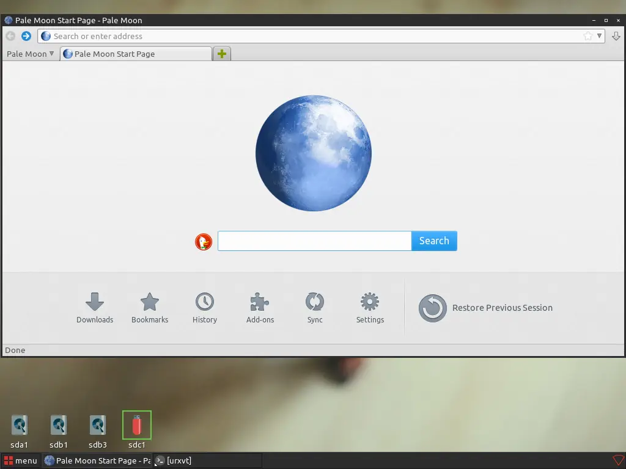Click the globe identity icon in address bar
Image resolution: width=626 pixels, height=469 pixels.
tap(46, 36)
